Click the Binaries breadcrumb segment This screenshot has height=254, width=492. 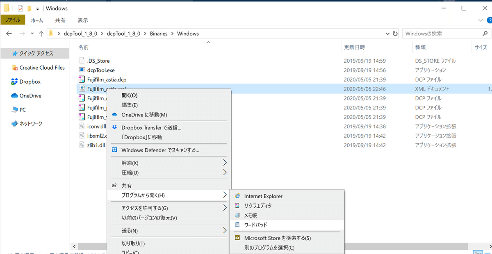point(159,34)
